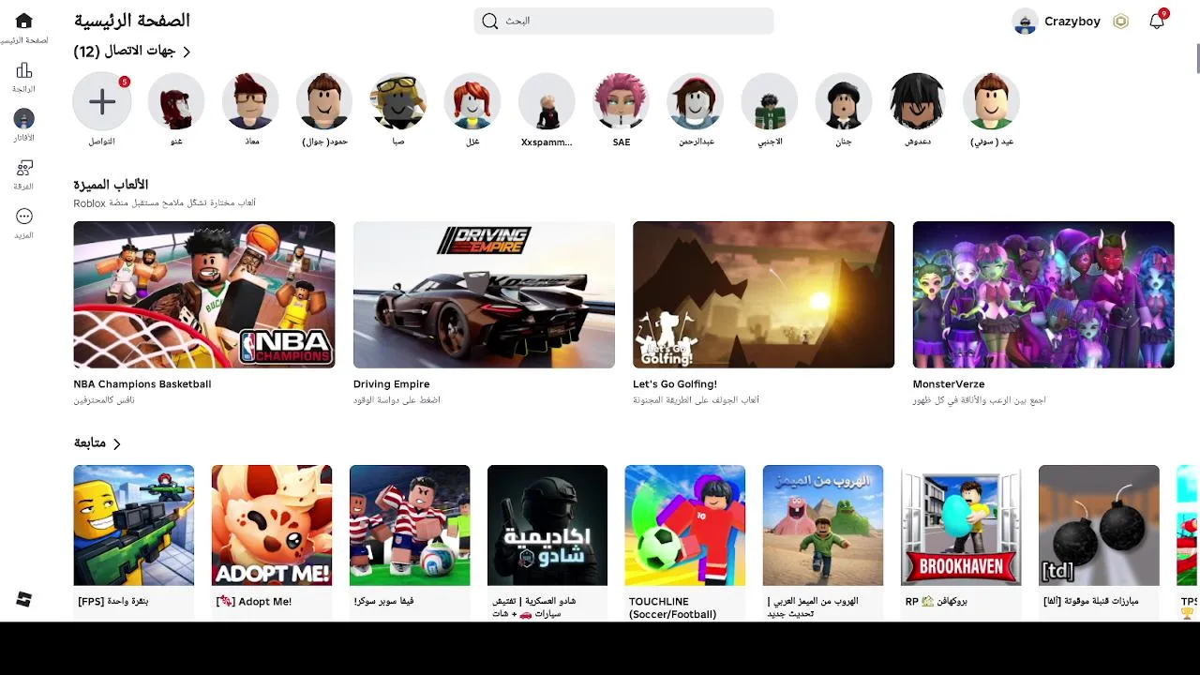Open the Party sidebar icon

pyautogui.click(x=24, y=168)
